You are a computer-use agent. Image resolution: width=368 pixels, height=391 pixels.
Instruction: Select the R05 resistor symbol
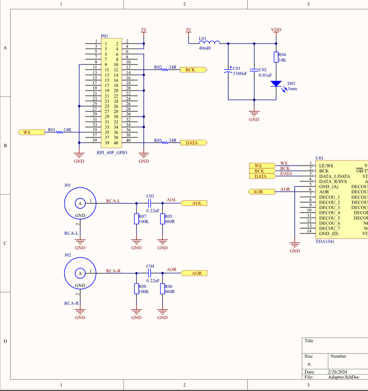[163, 219]
